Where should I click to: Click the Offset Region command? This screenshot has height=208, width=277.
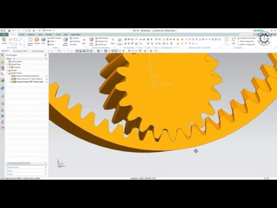pyautogui.click(x=102, y=38)
